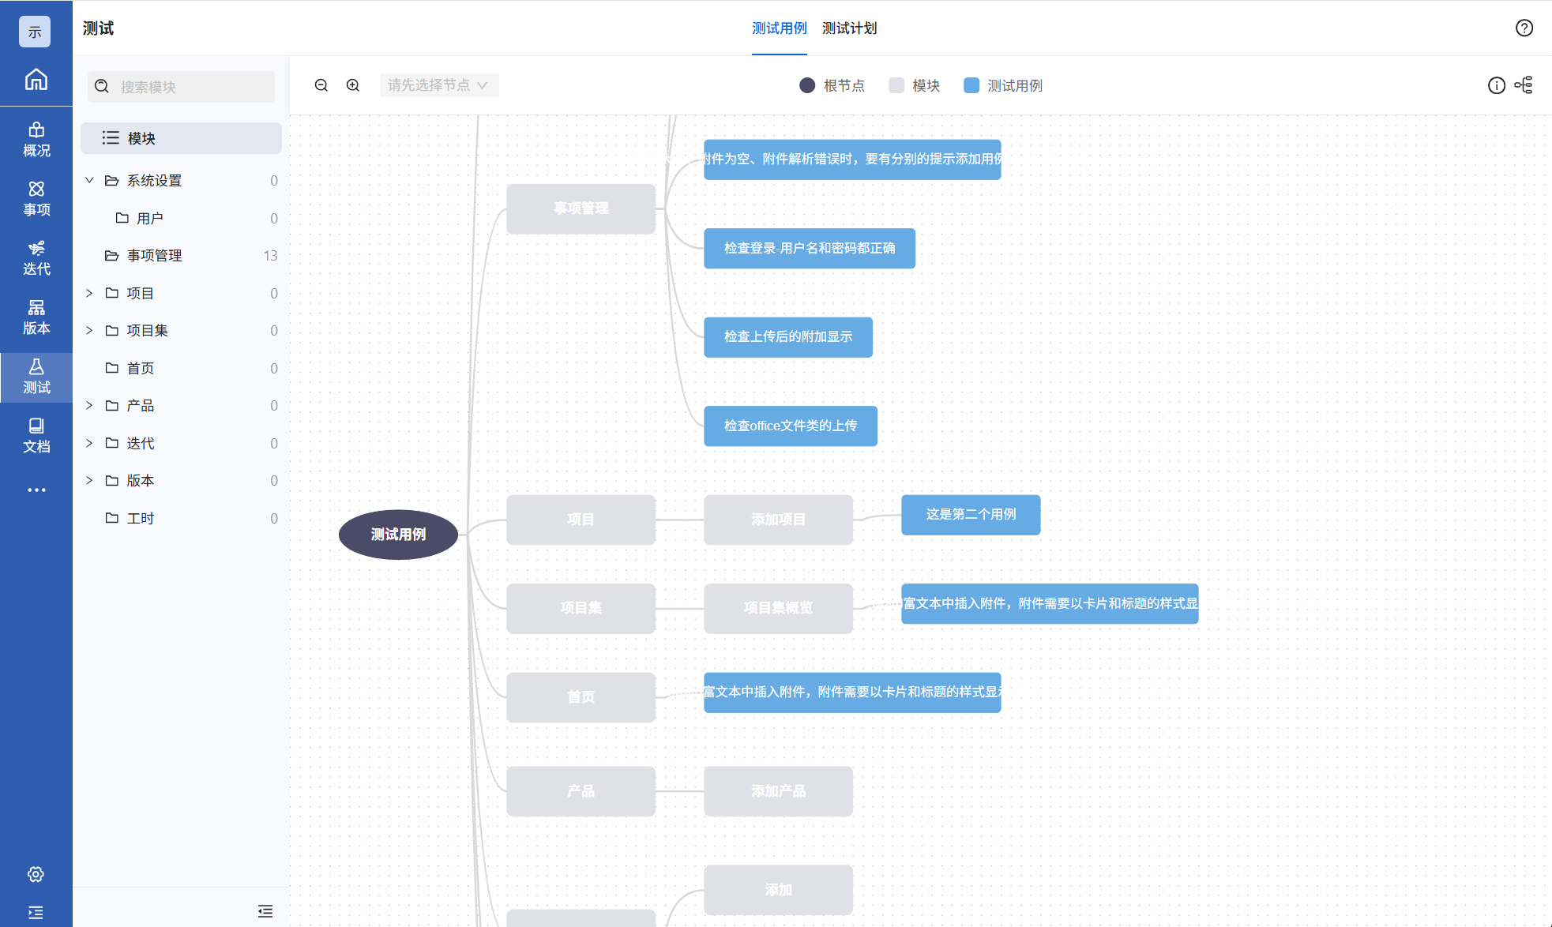1552x927 pixels.
Task: Click the zoom out magnifier icon
Action: pyautogui.click(x=321, y=85)
